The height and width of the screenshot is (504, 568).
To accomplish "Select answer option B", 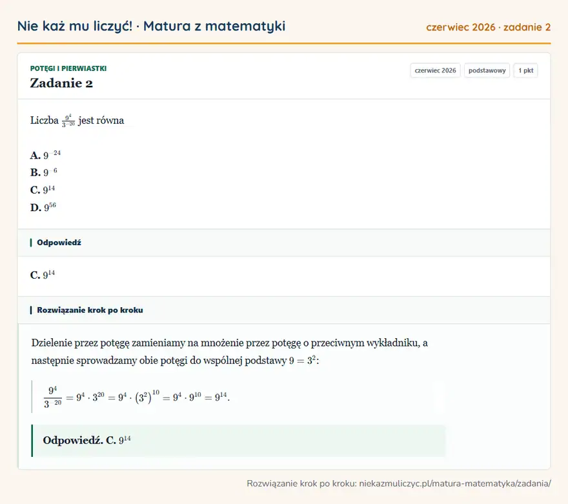I will (x=43, y=172).
